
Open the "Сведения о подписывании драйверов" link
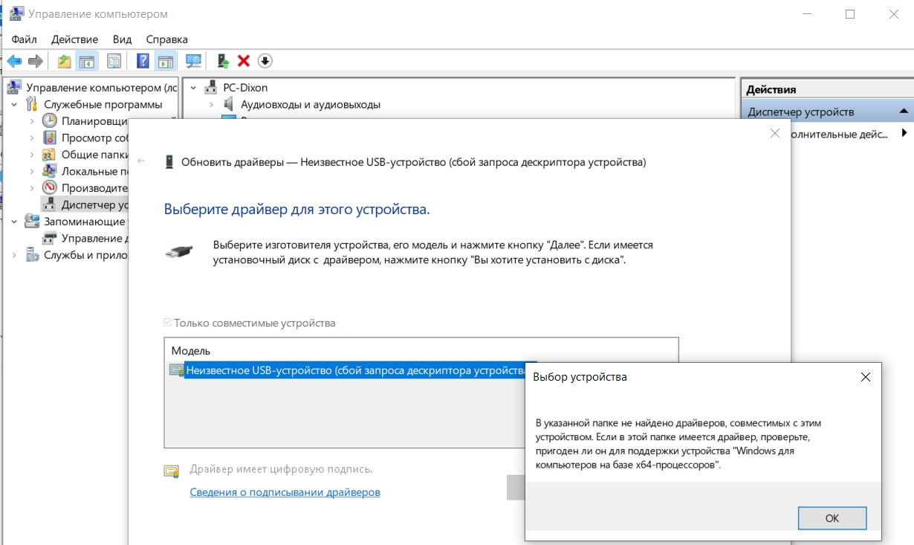[285, 492]
